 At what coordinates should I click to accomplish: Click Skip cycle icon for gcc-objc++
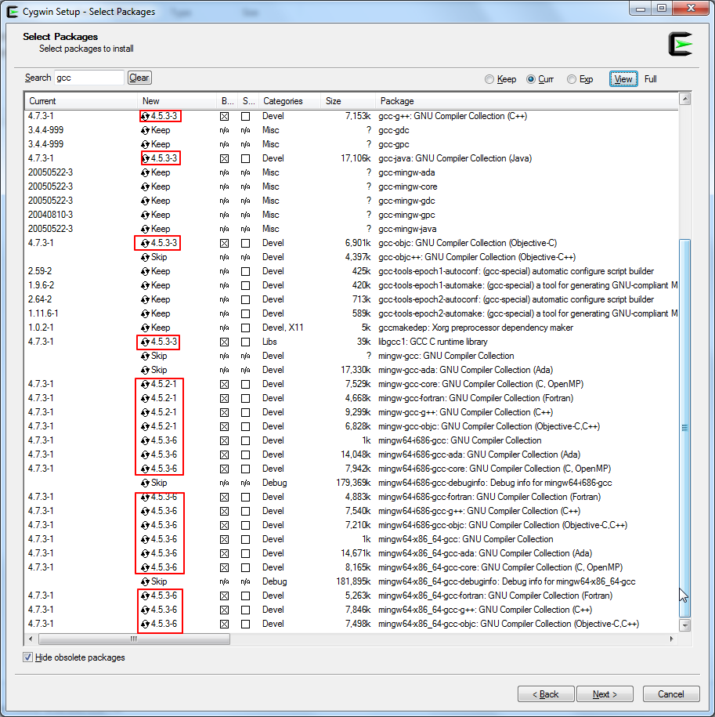click(146, 258)
